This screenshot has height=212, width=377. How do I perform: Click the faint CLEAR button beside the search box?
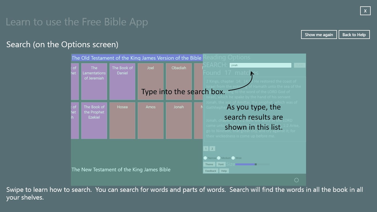point(299,65)
